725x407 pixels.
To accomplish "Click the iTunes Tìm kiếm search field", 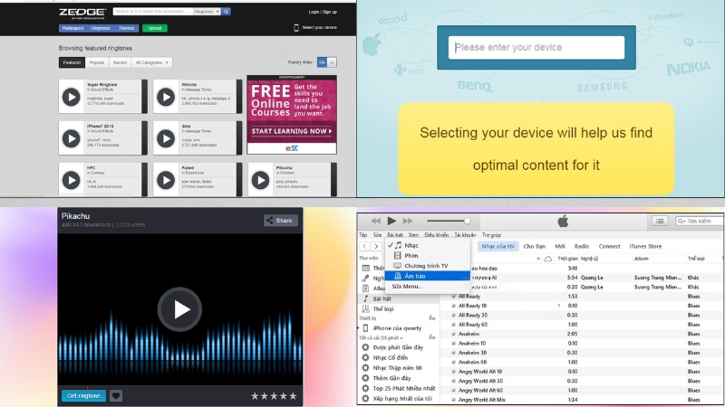I will [x=699, y=221].
